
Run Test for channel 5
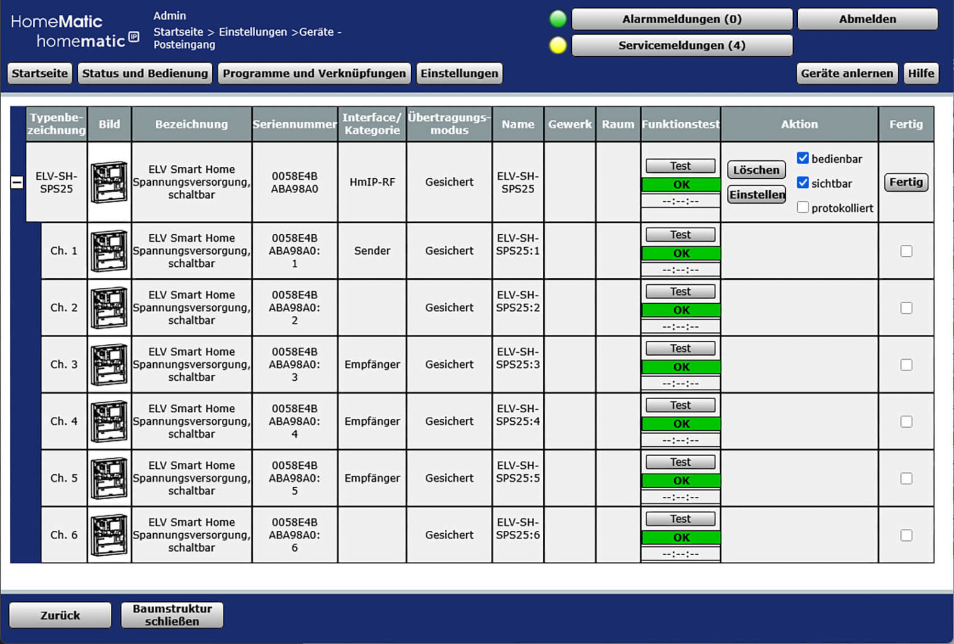coord(680,462)
